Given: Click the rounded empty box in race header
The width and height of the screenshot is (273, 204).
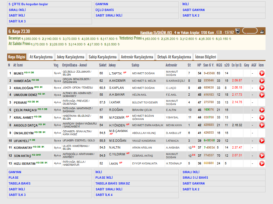Looking at the screenshot, I should pos(250,31).
